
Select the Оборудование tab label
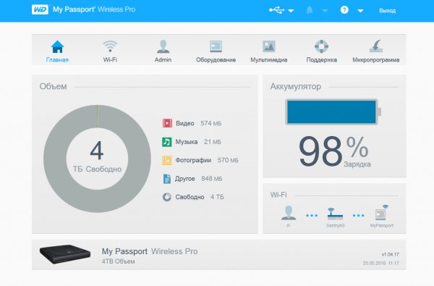tap(216, 60)
